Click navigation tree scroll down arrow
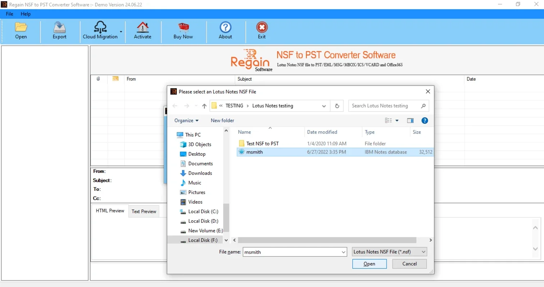Viewport: 544px width, 287px height. click(226, 240)
